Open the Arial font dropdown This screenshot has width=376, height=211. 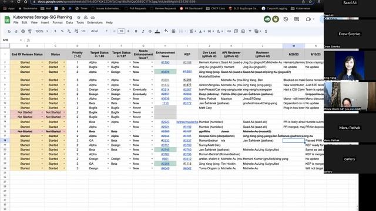[99, 31]
